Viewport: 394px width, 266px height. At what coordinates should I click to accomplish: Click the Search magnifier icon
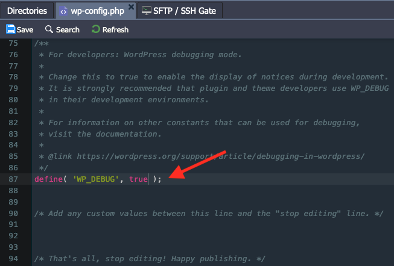point(49,29)
